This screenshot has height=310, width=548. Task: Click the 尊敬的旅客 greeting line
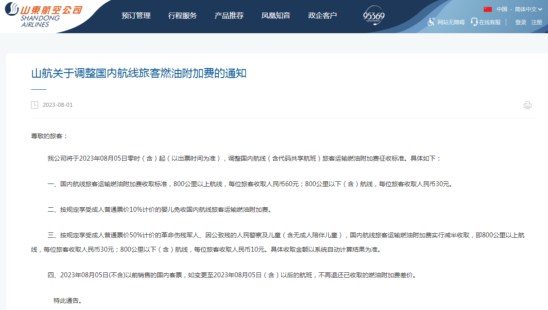tap(49, 136)
